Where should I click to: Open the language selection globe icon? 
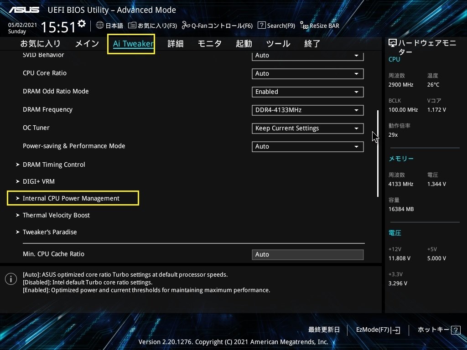tap(99, 26)
